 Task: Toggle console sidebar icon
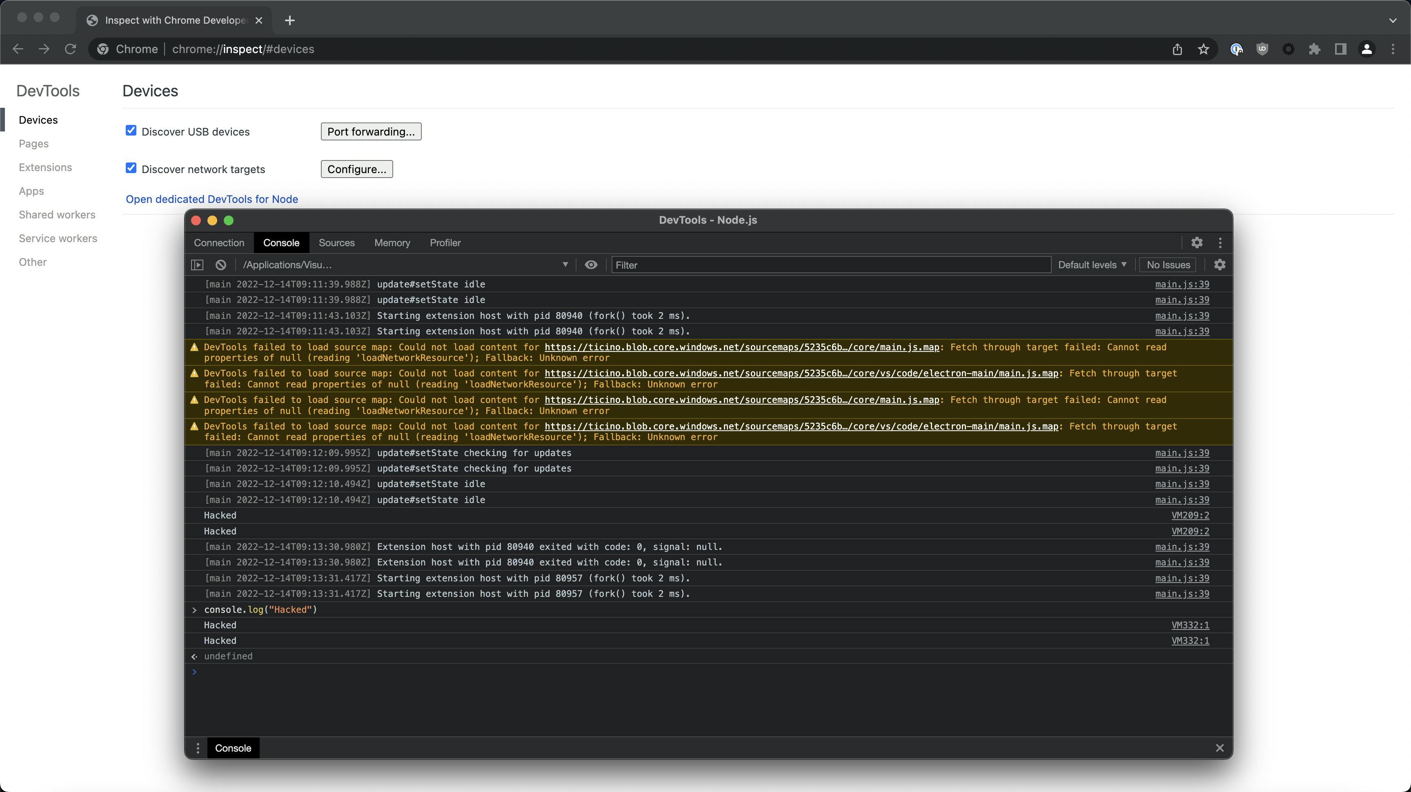pyautogui.click(x=197, y=265)
